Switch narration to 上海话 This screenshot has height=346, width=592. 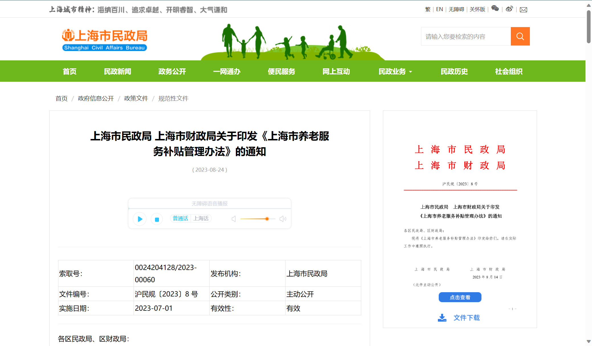[201, 218]
